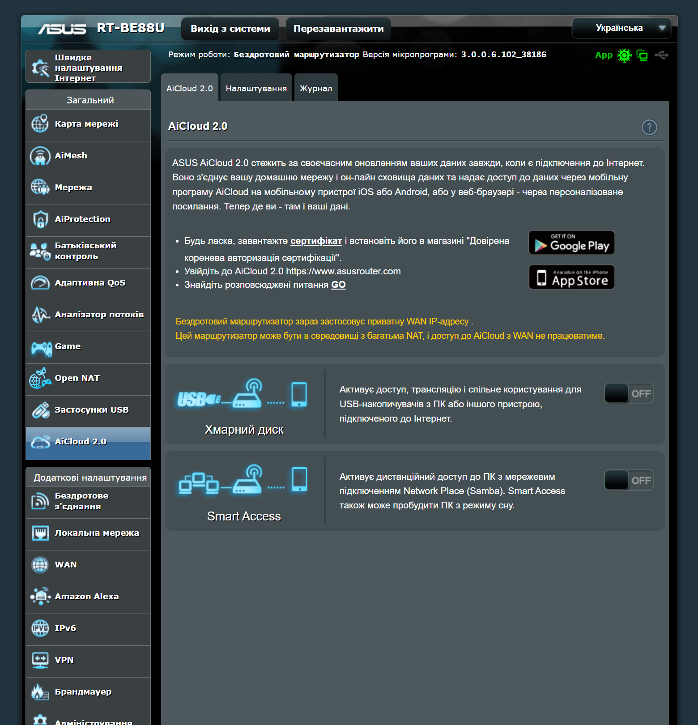Open the Аналізатор потоків menu label
698x725 pixels.
99,315
